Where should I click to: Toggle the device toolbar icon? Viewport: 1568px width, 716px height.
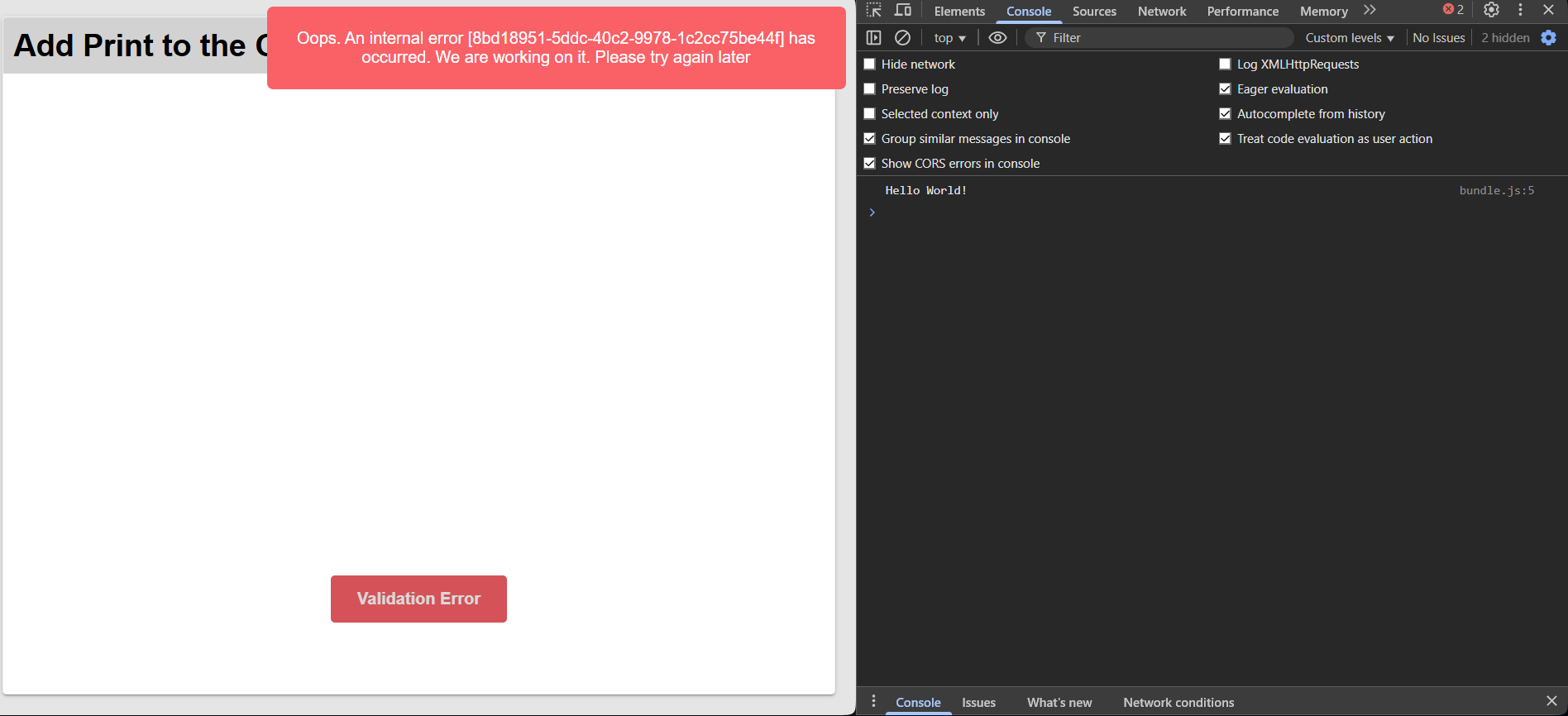tap(903, 11)
